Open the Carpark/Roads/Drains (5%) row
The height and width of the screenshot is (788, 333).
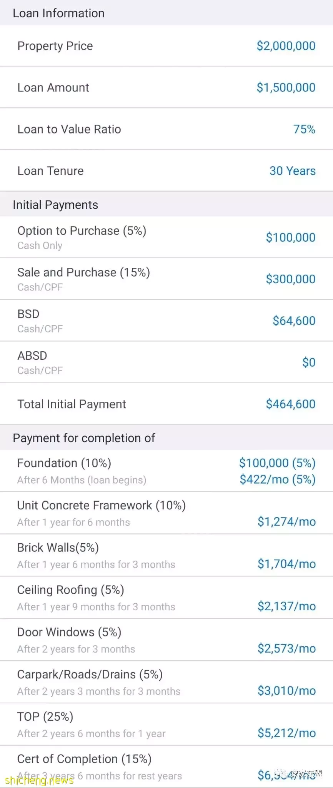coord(166,682)
